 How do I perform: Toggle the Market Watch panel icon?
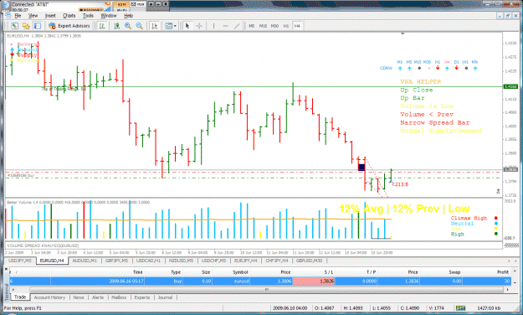click(x=38, y=26)
